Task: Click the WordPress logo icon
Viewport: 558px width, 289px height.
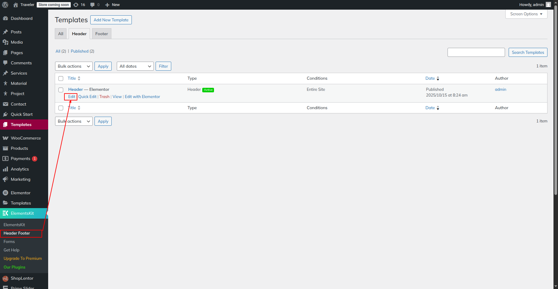Action: click(5, 5)
